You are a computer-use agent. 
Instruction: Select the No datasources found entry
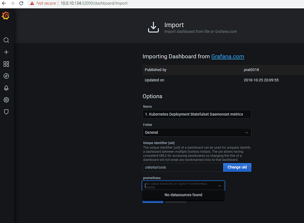(x=183, y=195)
